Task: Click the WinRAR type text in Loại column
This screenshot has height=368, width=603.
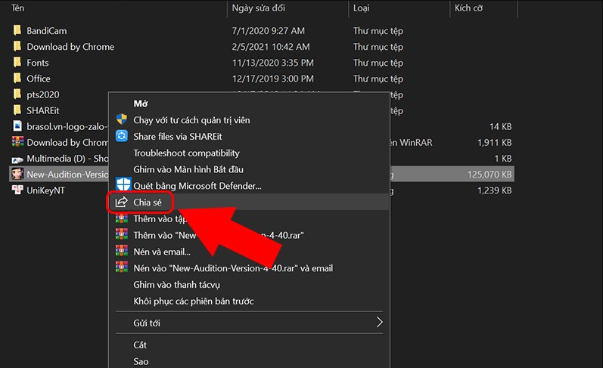Action: (411, 143)
